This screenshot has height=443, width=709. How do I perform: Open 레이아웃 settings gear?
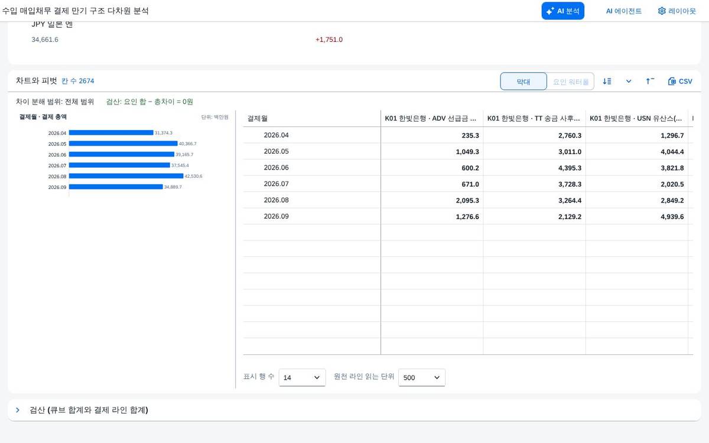(677, 11)
